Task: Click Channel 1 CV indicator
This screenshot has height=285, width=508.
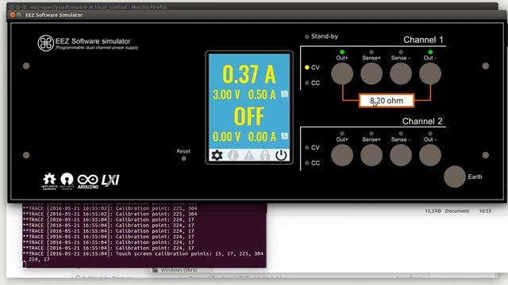Action: [307, 67]
